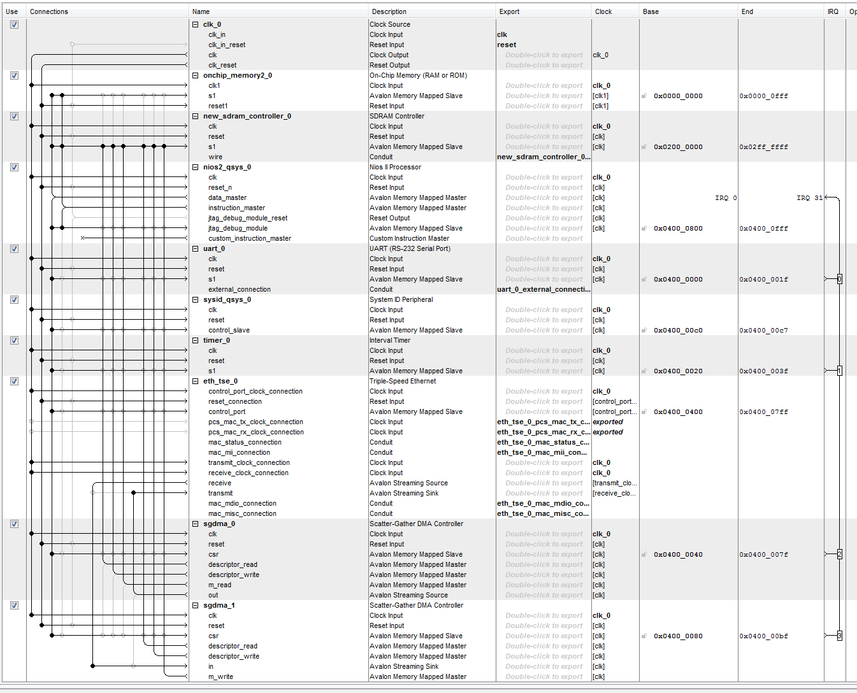Click the lock icon beside base 0x0400_0080
This screenshot has width=857, height=693.
[644, 636]
